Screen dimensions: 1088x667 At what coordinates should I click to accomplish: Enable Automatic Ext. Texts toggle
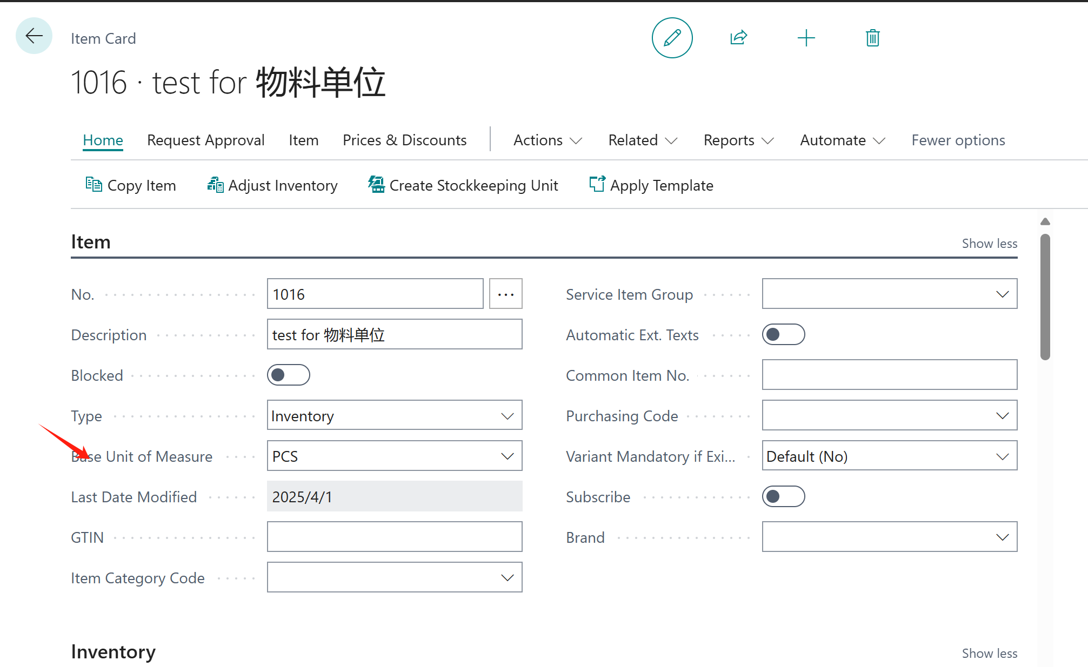pyautogui.click(x=783, y=334)
